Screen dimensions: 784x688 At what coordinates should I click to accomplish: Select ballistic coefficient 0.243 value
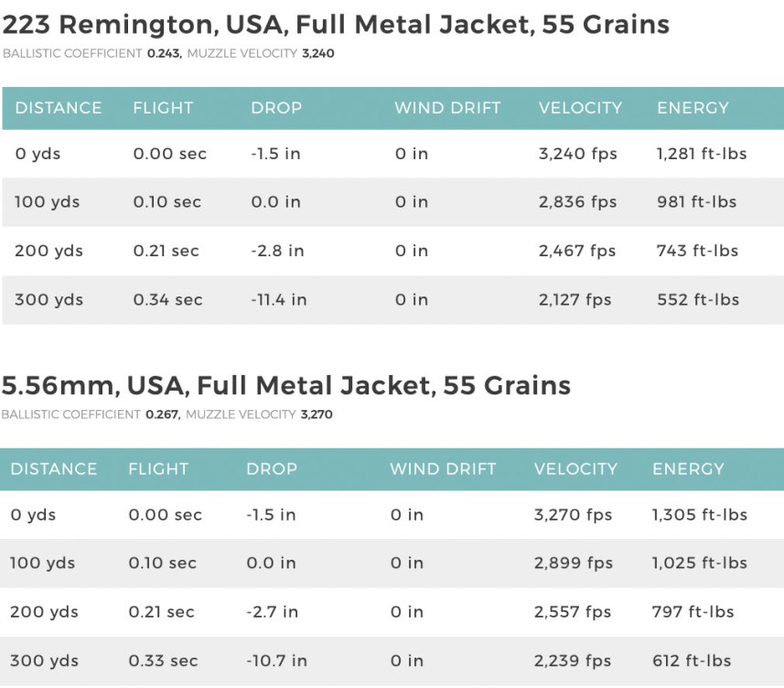(163, 54)
